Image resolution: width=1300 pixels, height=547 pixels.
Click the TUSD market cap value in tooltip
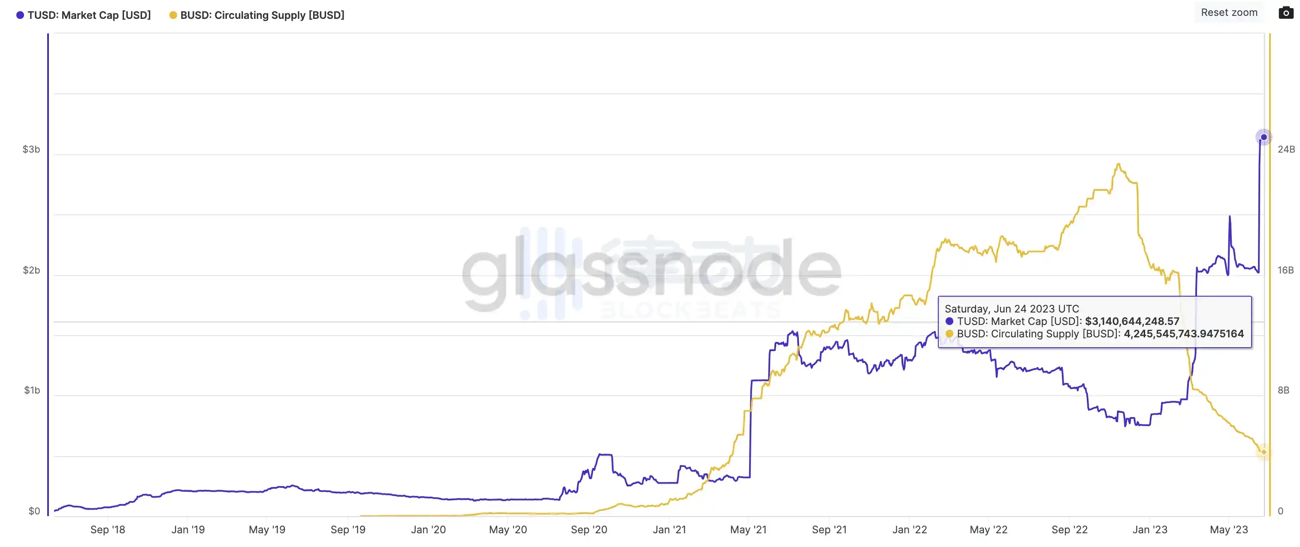pos(1132,321)
